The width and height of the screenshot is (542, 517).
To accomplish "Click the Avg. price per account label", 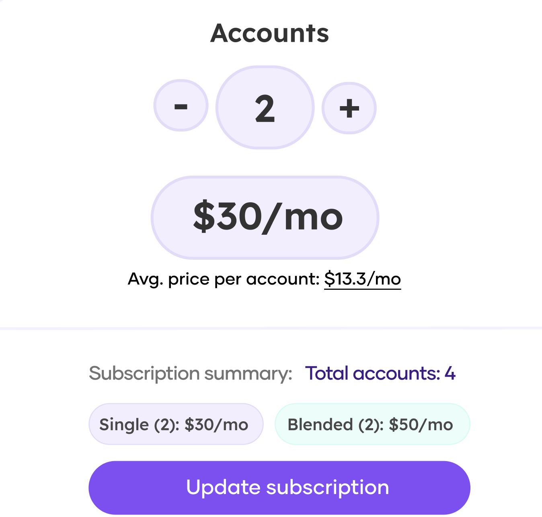I will coord(224,279).
